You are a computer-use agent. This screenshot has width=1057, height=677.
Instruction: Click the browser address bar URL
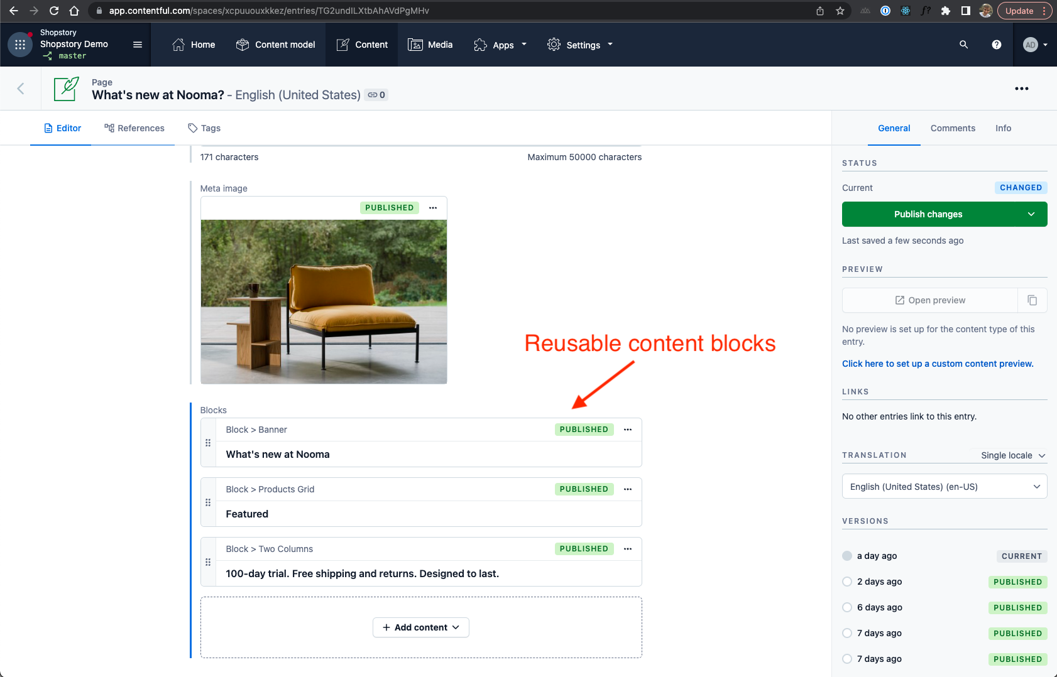269,11
